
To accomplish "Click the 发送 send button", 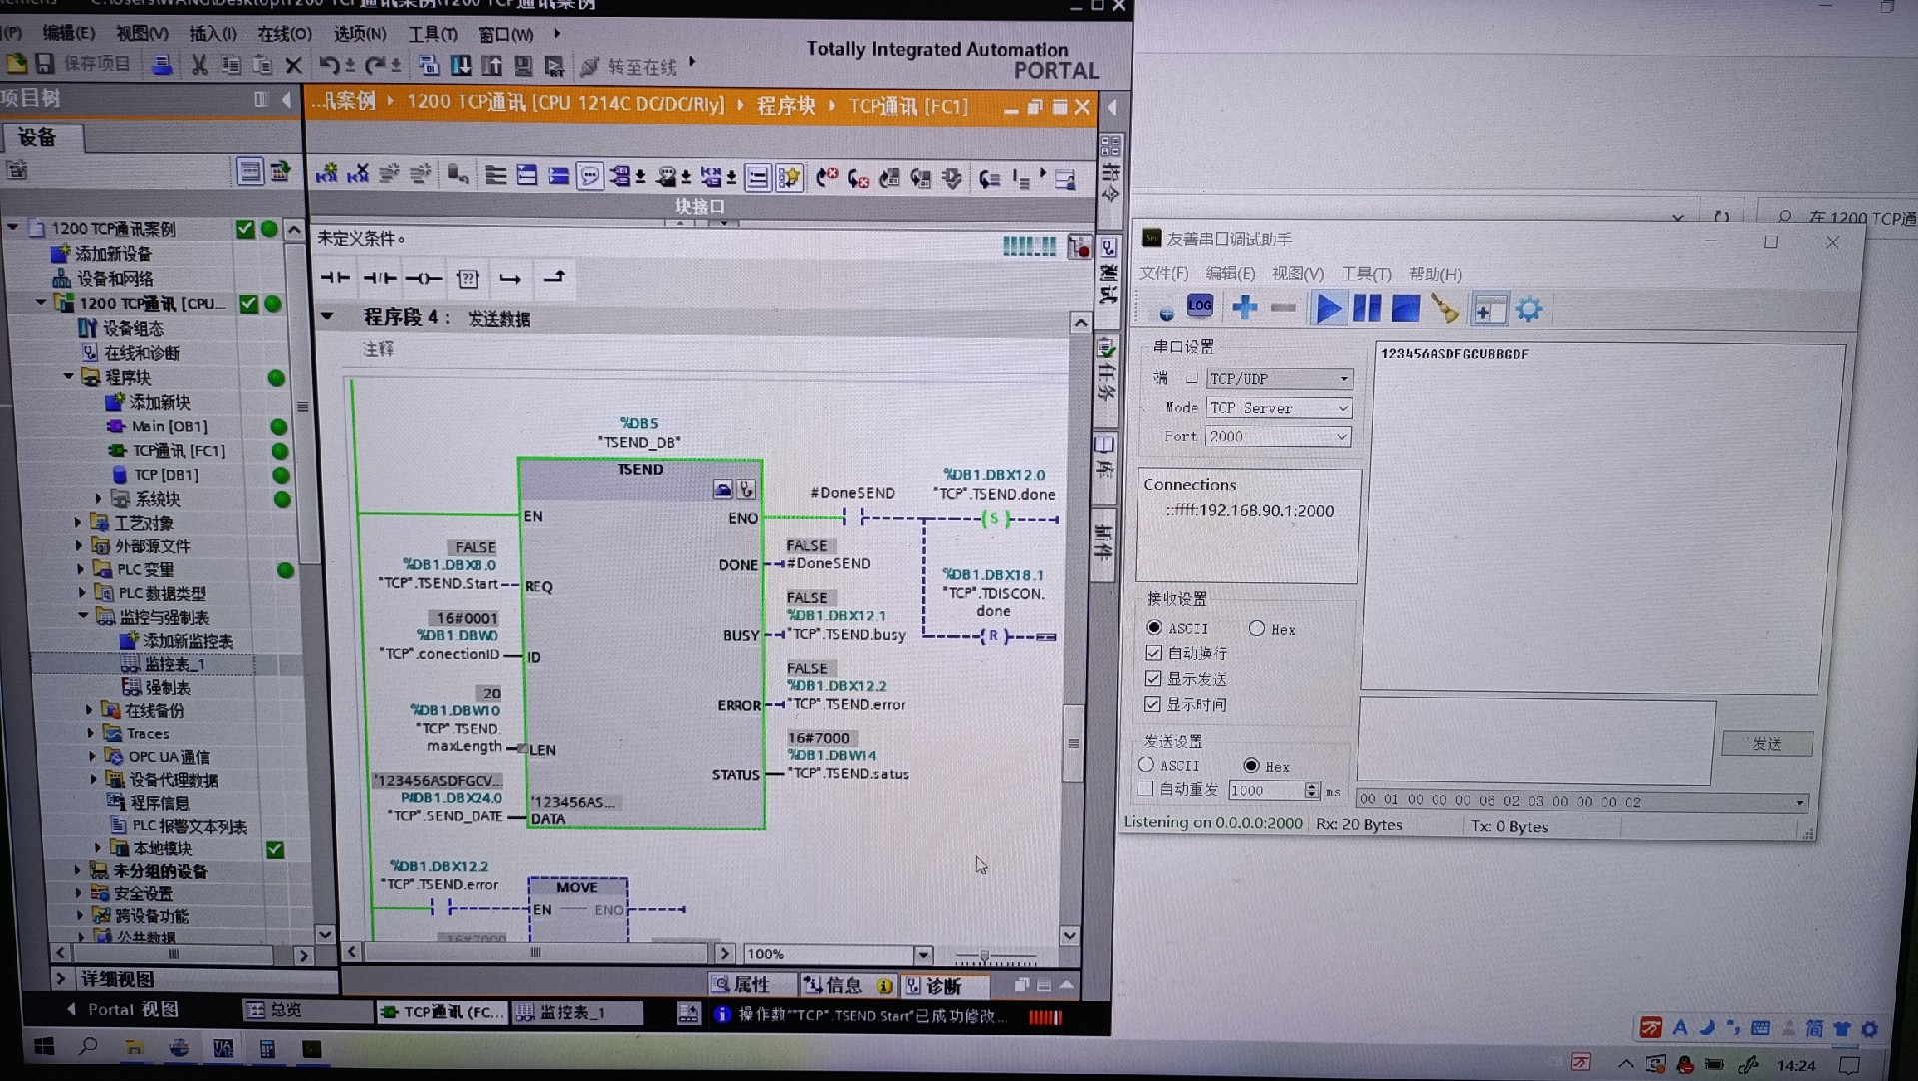I will coord(1766,743).
